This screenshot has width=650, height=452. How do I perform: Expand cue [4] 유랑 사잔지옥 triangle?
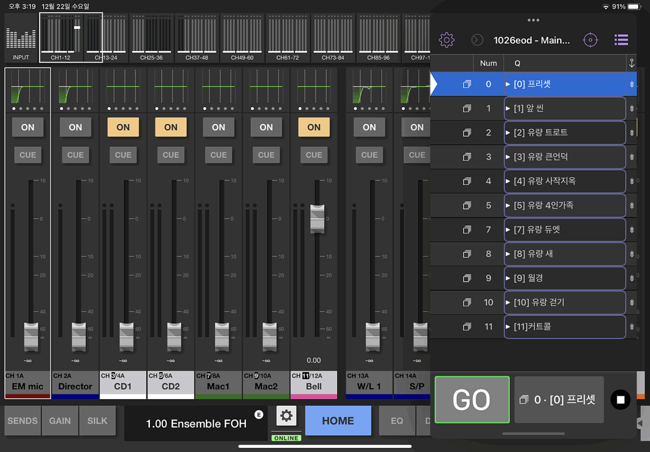508,181
